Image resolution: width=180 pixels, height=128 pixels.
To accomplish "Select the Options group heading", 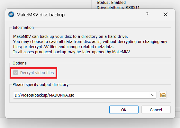I will click(20, 63).
